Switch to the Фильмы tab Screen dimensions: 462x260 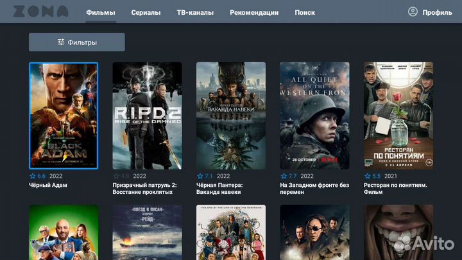101,12
